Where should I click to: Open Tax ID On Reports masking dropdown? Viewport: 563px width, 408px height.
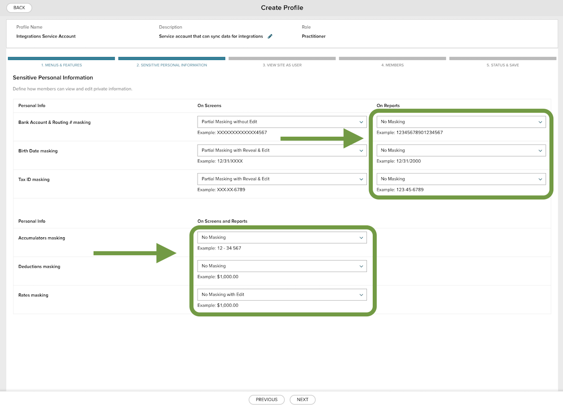click(461, 179)
